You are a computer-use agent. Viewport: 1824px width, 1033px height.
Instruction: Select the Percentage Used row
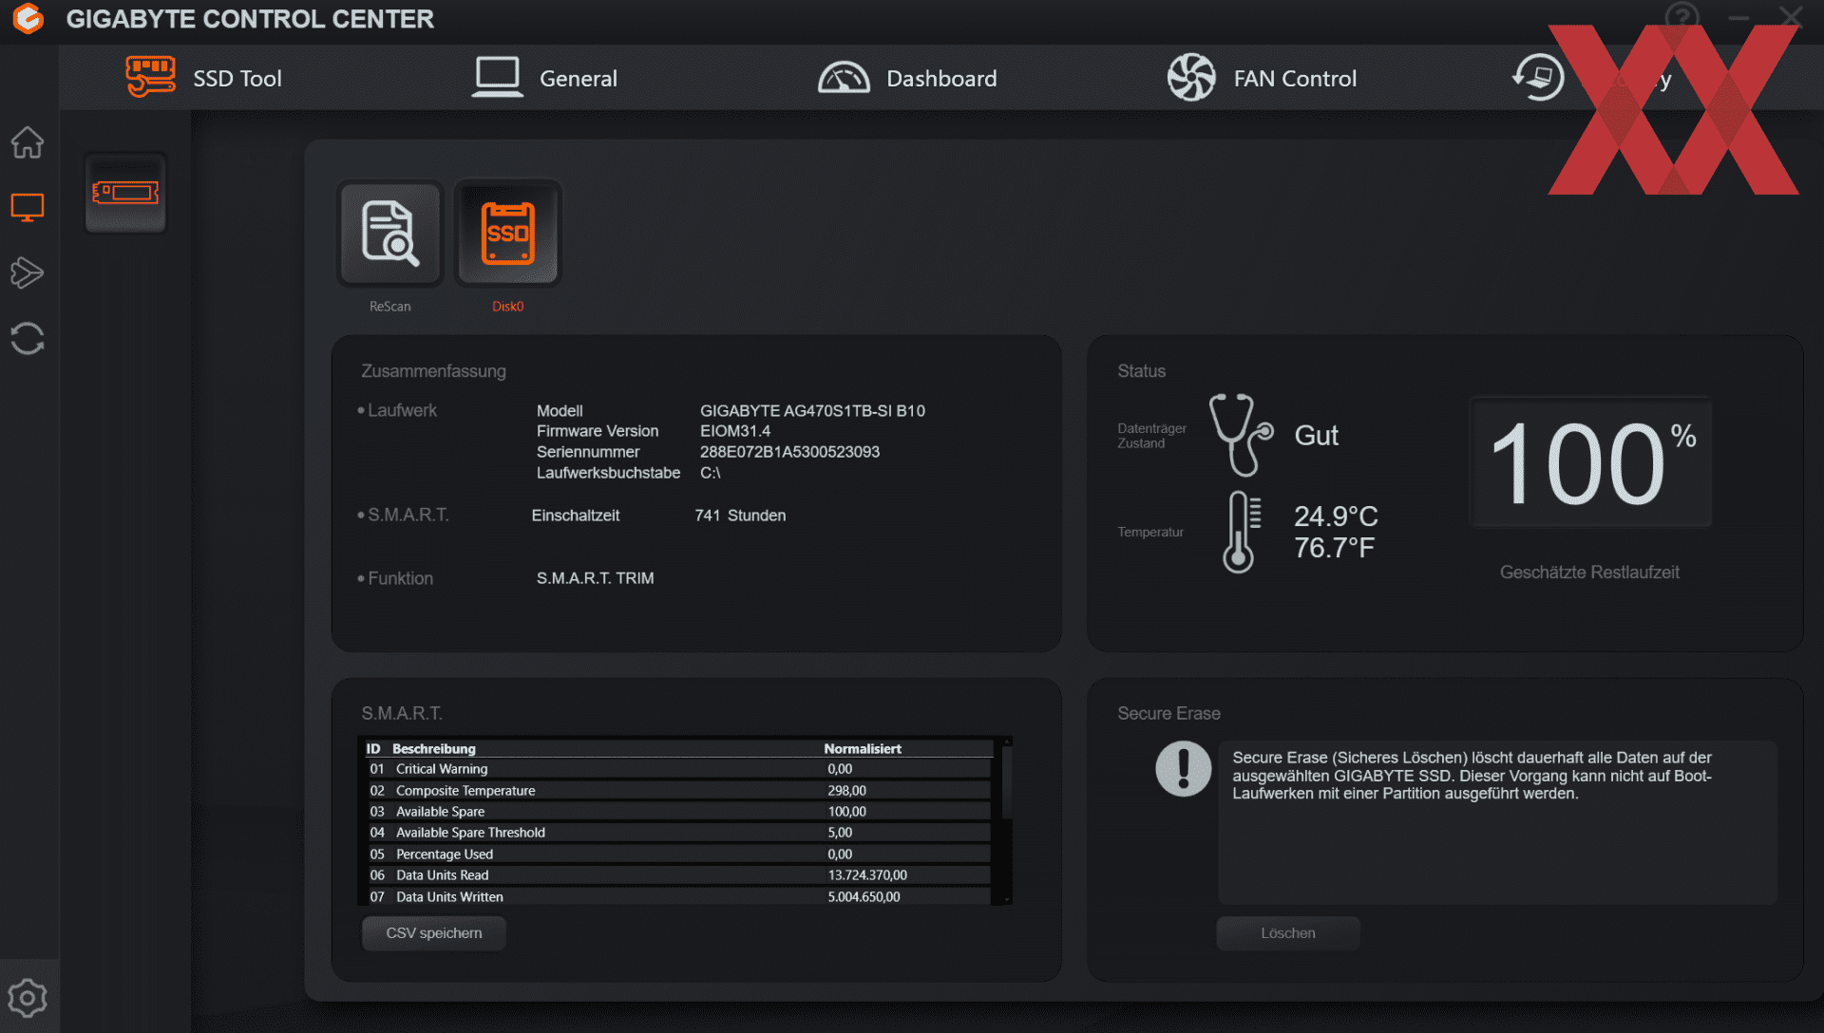678,855
